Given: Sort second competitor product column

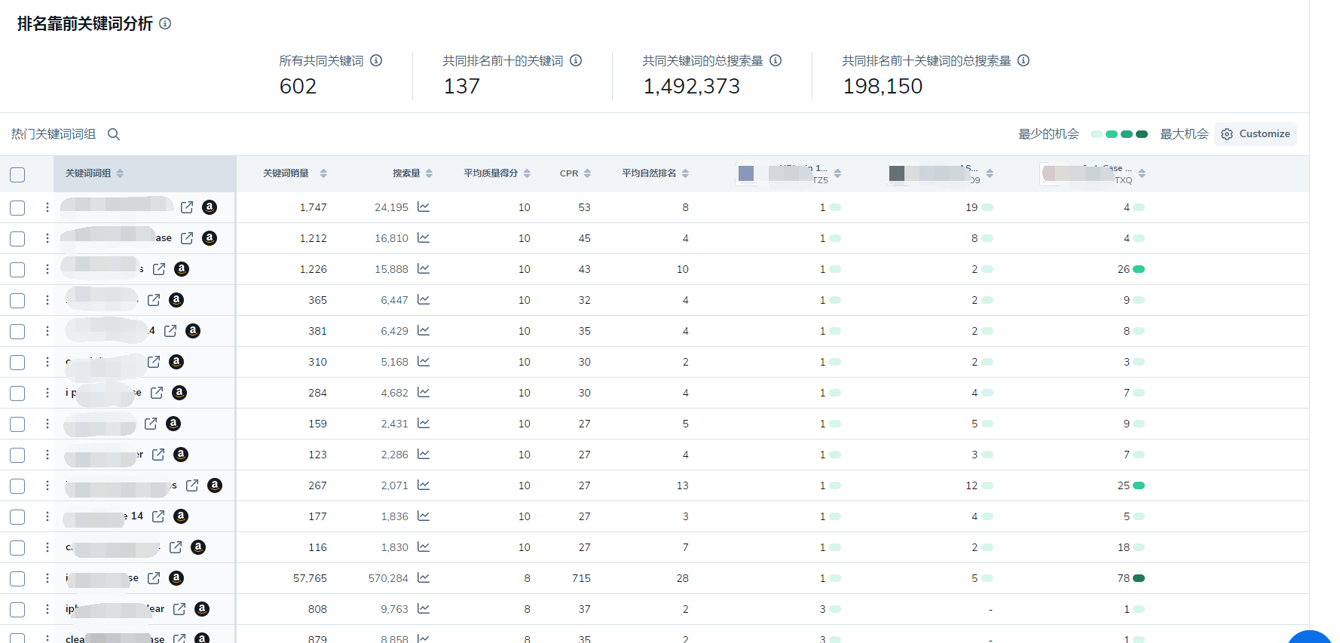Looking at the screenshot, I should [x=990, y=173].
